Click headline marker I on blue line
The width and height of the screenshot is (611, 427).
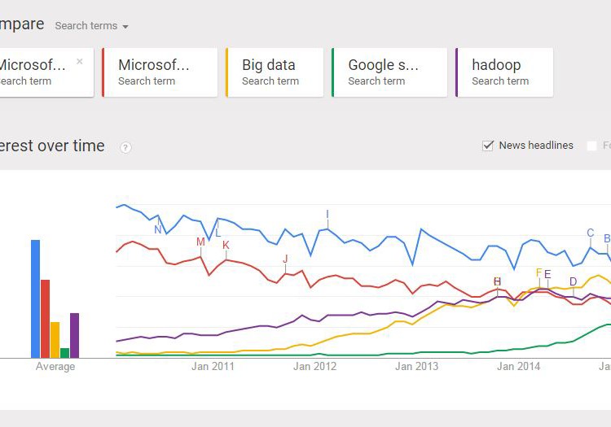[x=327, y=216]
